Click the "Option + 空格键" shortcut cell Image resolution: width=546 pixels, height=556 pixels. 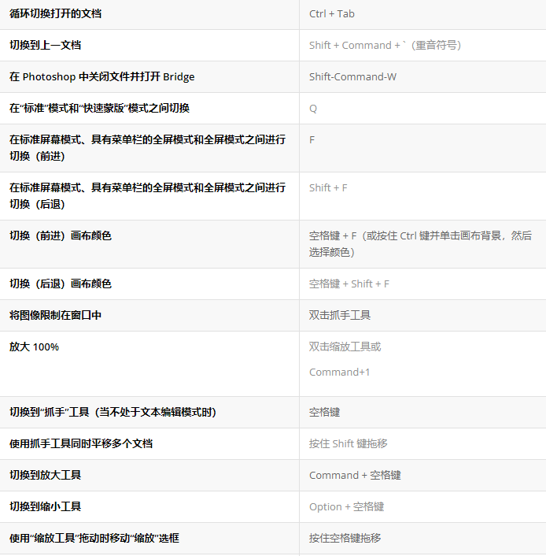(x=346, y=506)
